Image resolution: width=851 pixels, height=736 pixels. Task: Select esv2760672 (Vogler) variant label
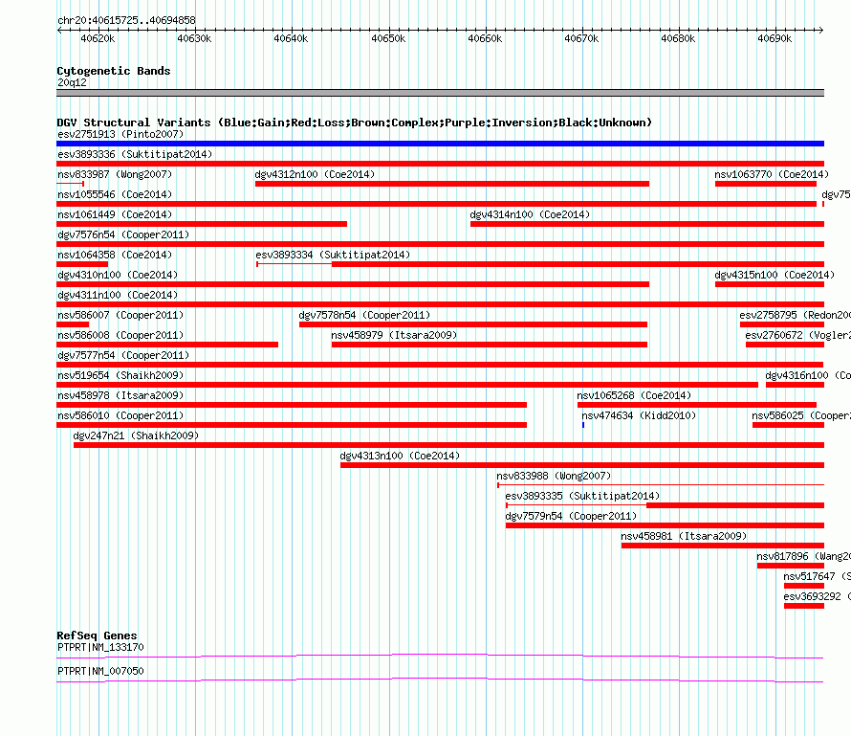797,335
